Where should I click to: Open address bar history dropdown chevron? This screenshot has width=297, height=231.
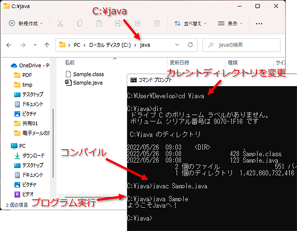[177, 45]
